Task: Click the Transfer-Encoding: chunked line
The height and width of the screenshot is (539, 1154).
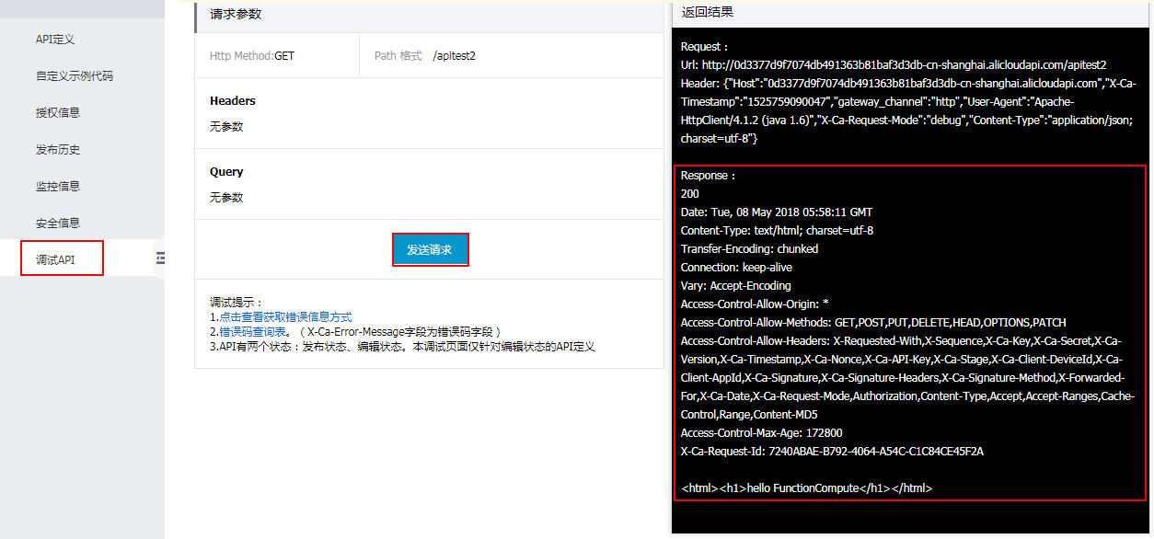Action: point(749,249)
